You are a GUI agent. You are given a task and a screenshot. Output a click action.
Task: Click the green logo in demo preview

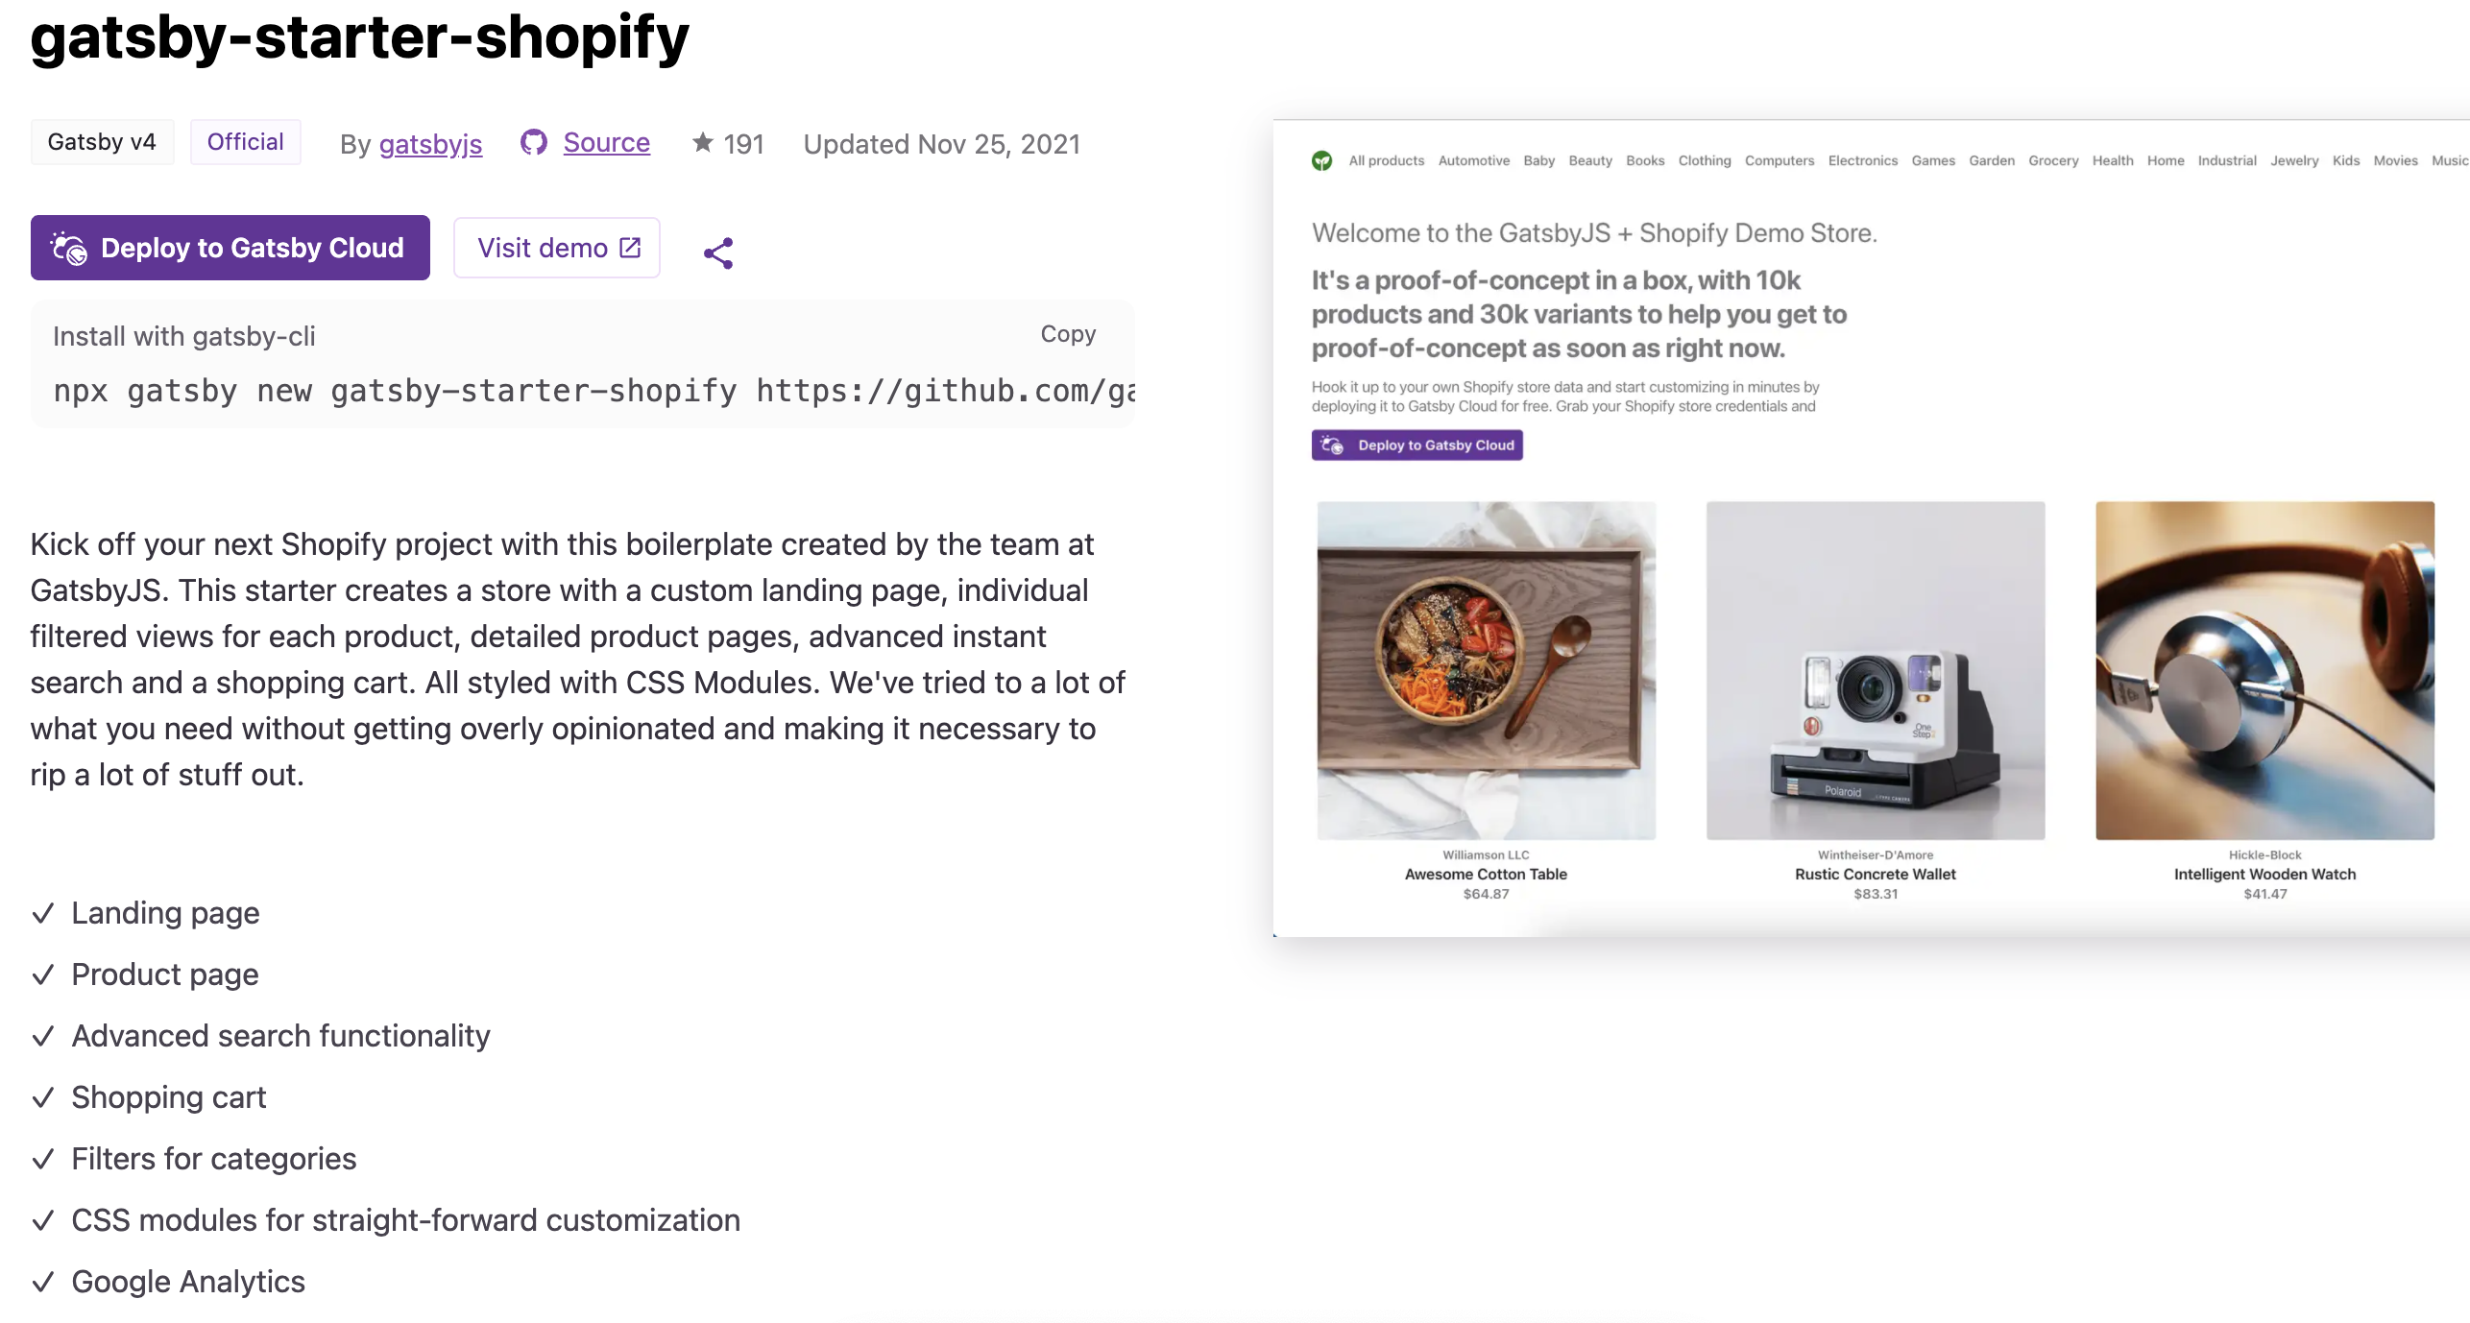1322,160
